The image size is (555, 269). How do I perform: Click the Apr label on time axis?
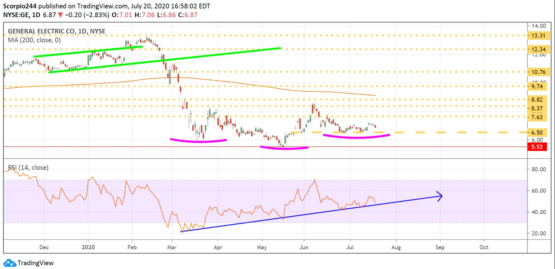pos(217,247)
